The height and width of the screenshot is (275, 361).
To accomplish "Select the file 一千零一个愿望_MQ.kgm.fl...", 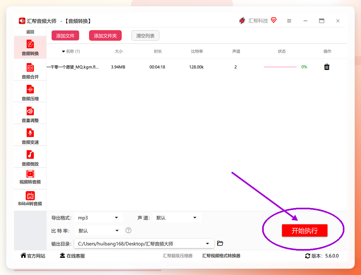I will (x=73, y=67).
